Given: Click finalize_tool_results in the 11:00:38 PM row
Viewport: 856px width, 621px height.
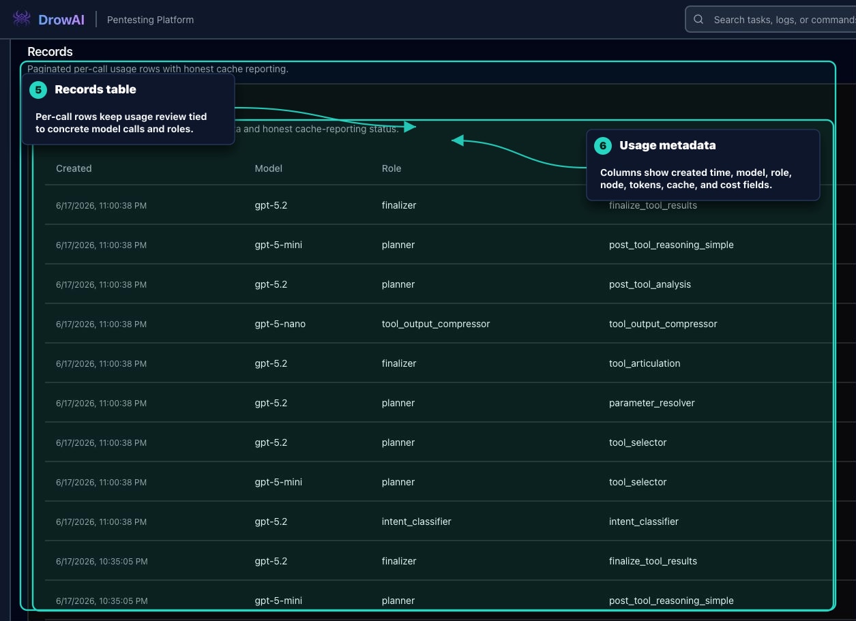Looking at the screenshot, I should point(653,205).
